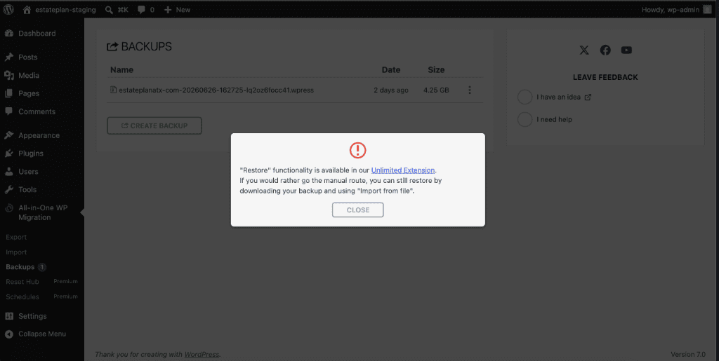
Task: Open the Plugins menu
Action: point(31,154)
